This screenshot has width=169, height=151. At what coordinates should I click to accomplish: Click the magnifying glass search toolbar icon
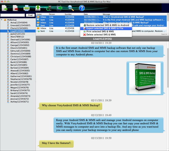(71, 8)
